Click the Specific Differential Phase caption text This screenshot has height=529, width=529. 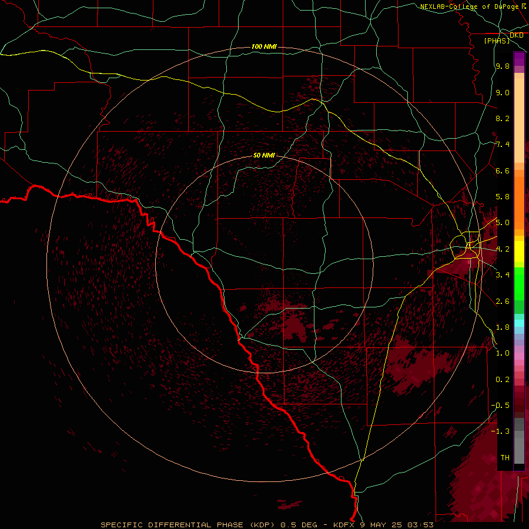click(267, 525)
